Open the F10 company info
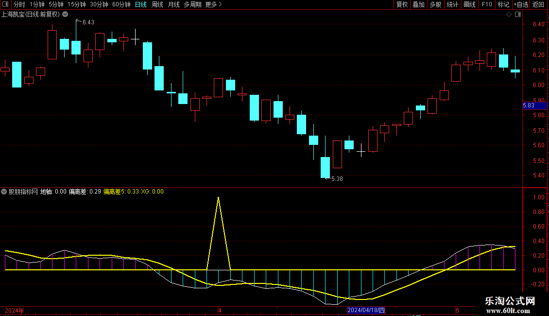Viewport: 549px width, 316px height. pos(487,4)
